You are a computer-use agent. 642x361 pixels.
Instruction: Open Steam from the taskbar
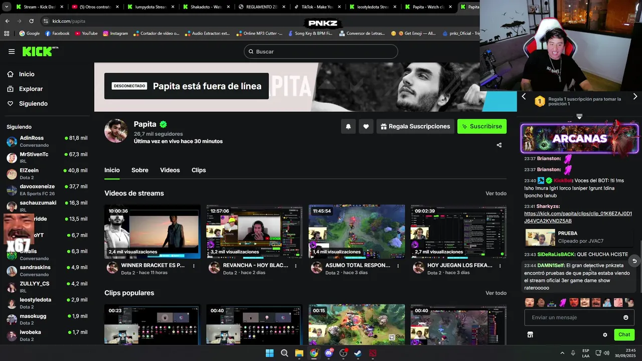(x=358, y=353)
